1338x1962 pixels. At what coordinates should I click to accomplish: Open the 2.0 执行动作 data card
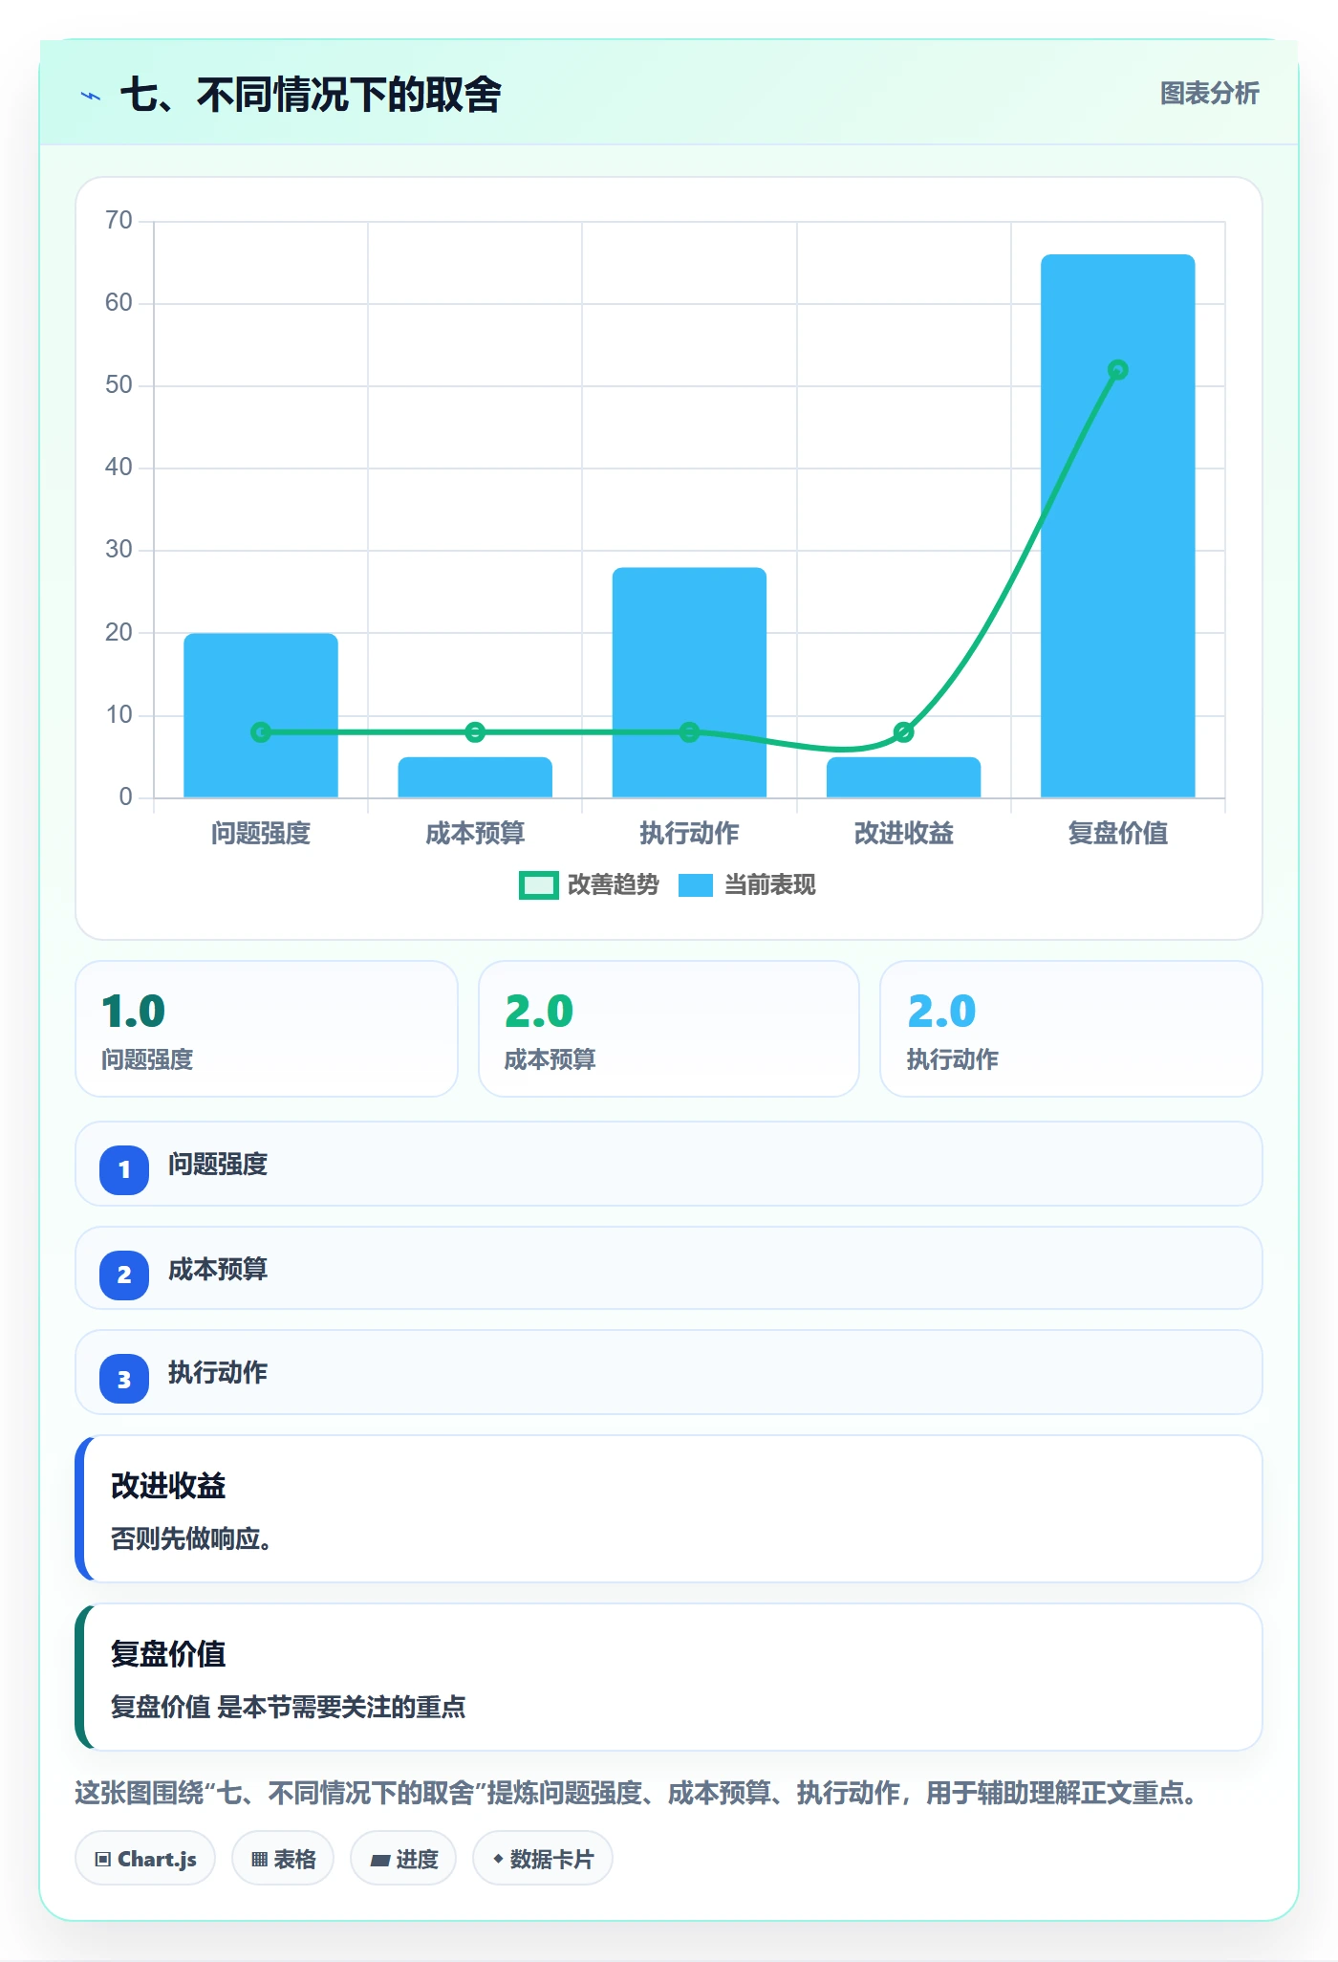(x=1071, y=1029)
